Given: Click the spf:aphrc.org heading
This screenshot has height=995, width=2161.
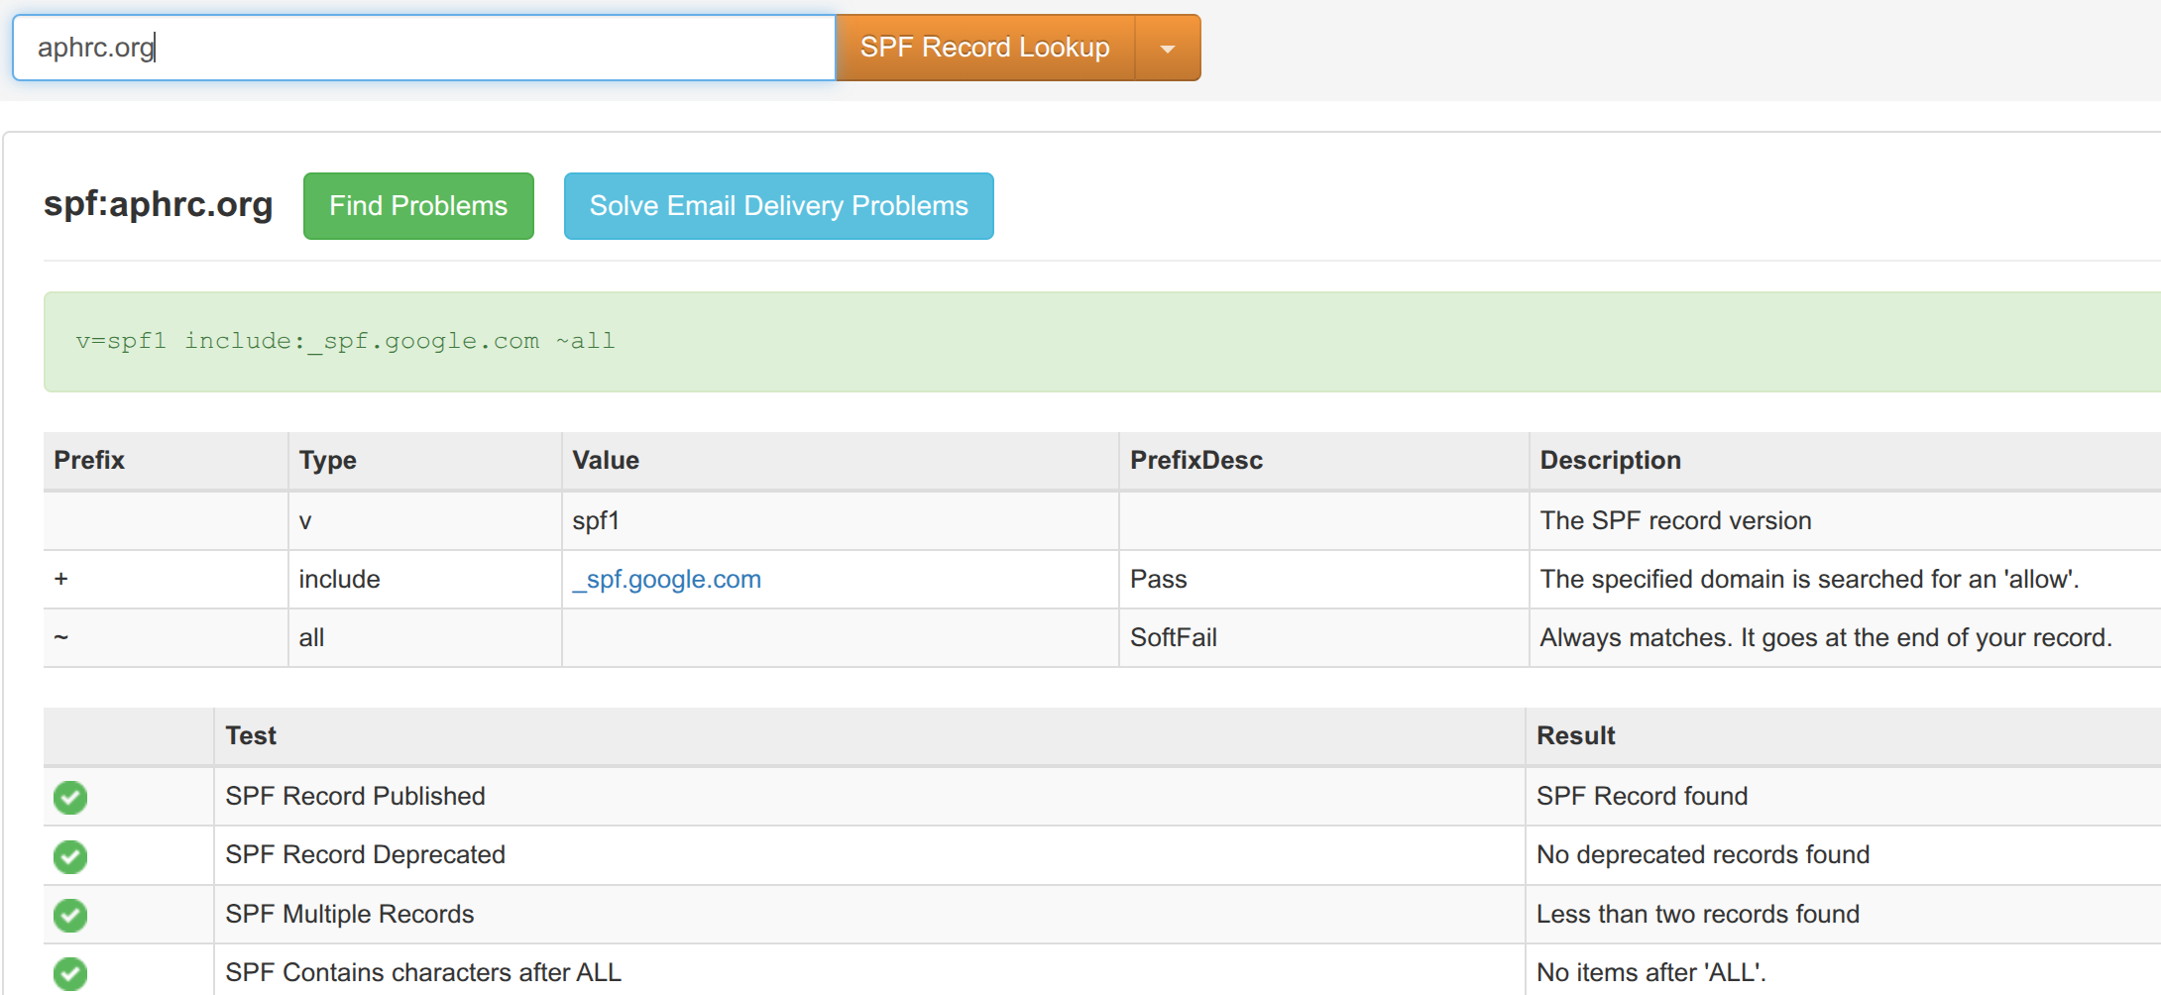Looking at the screenshot, I should [159, 204].
